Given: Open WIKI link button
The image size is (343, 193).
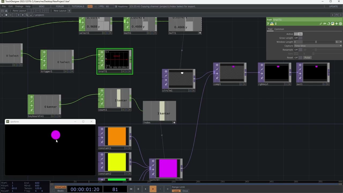Looking at the screenshot, I should [42, 6].
